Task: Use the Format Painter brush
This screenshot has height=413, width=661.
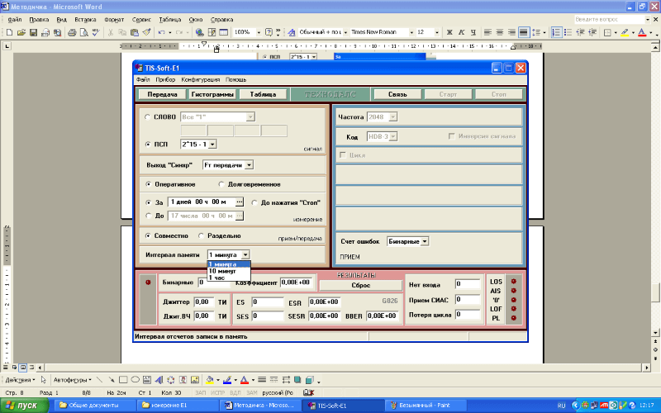Action: (x=146, y=32)
